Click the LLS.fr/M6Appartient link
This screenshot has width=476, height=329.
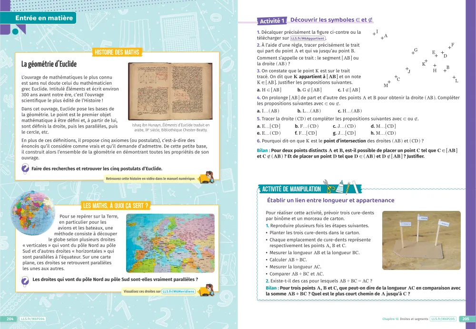[307, 39]
